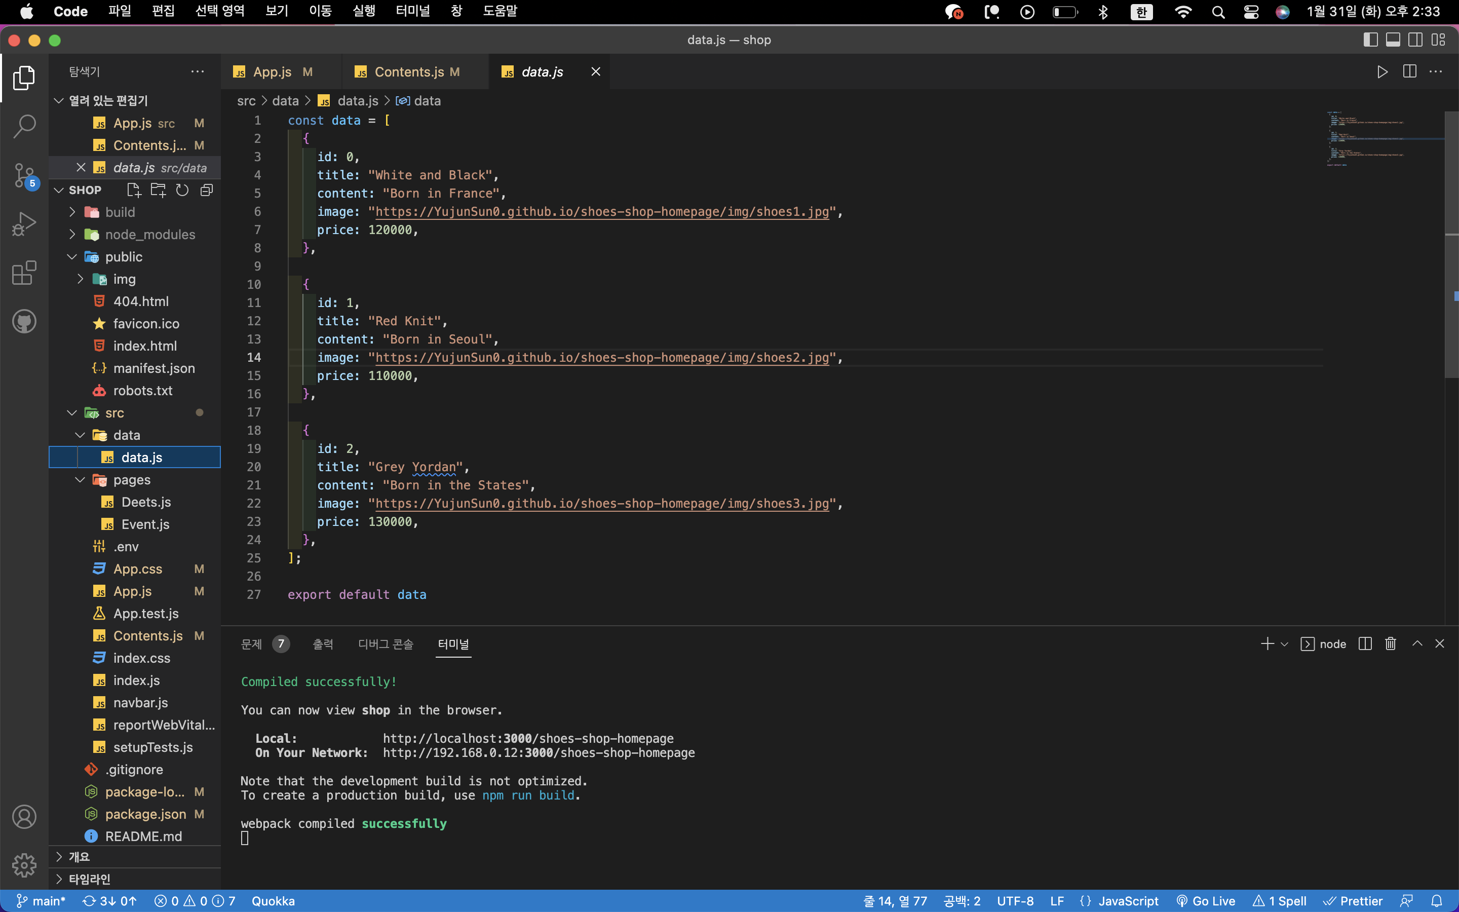Image resolution: width=1459 pixels, height=912 pixels.
Task: Collapse the pages folder
Action: coord(80,480)
